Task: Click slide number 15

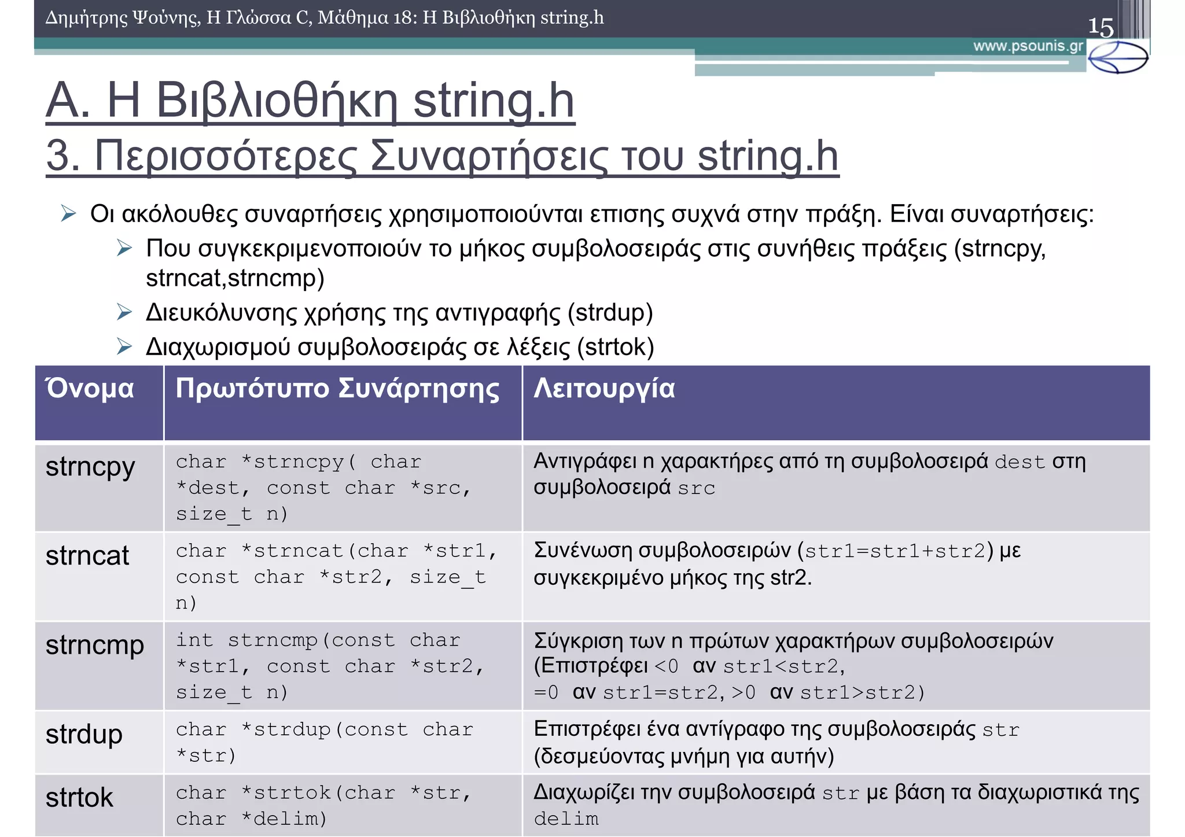Action: click(1101, 27)
